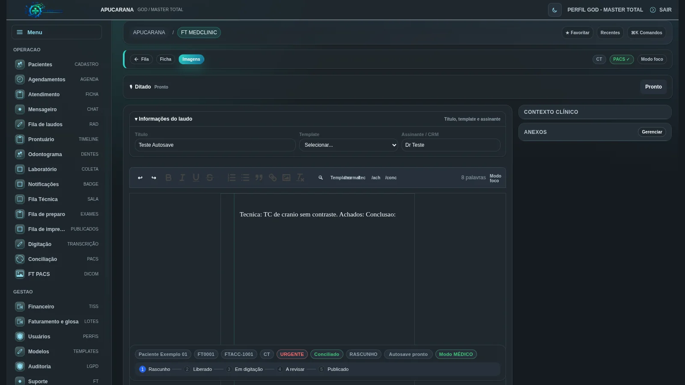This screenshot has height=385, width=685.
Task: Open Laboratório coleta
Action: pos(57,169)
